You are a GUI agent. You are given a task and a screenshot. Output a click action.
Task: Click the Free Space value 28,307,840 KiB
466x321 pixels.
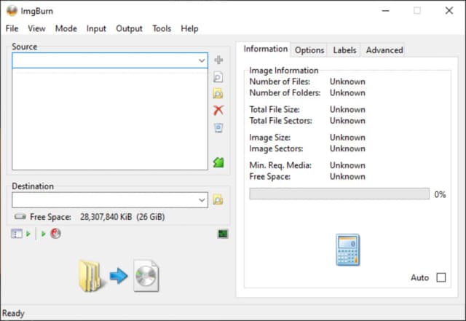click(x=106, y=217)
